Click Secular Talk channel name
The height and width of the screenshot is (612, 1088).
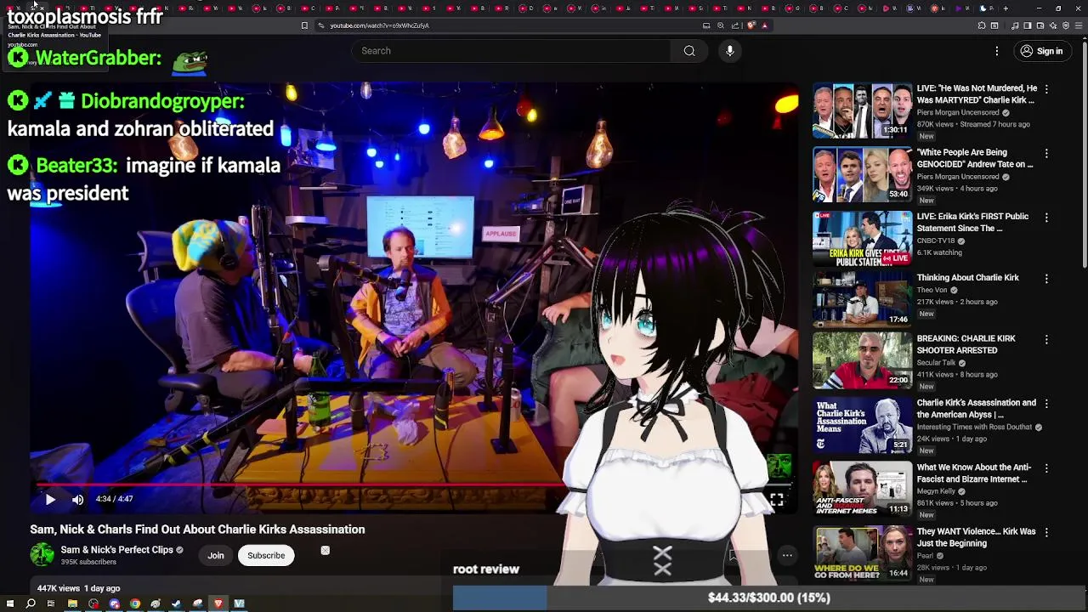click(x=936, y=363)
